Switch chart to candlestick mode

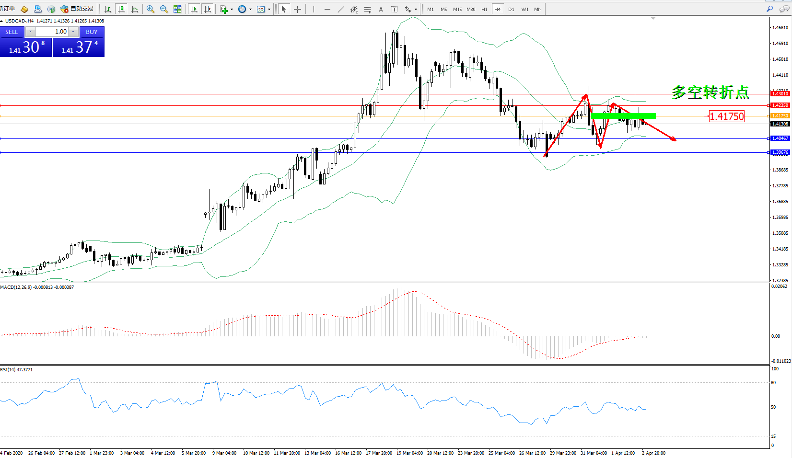point(121,9)
